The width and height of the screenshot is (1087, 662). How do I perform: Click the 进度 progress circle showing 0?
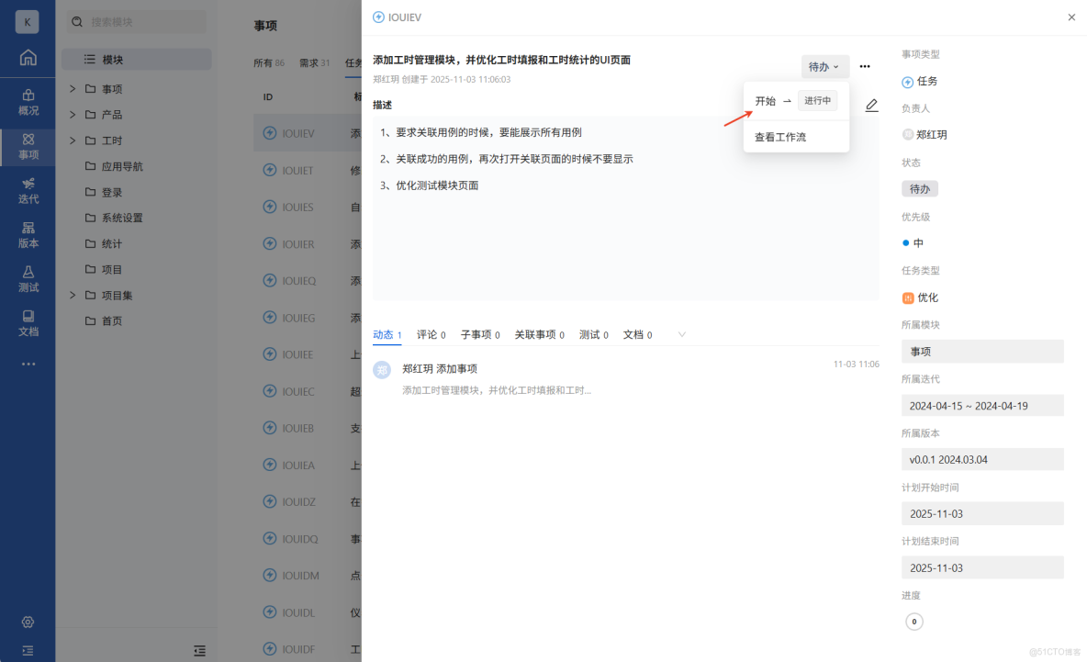tap(913, 622)
